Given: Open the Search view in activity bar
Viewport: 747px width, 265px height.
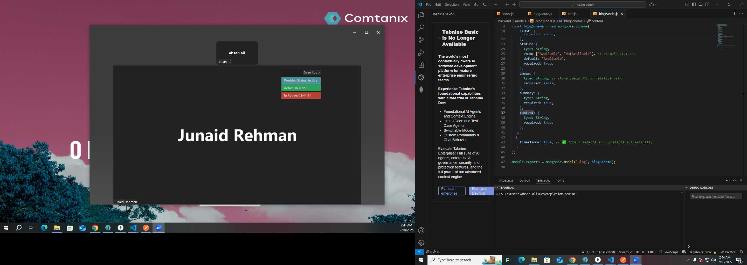Looking at the screenshot, I should pyautogui.click(x=421, y=28).
